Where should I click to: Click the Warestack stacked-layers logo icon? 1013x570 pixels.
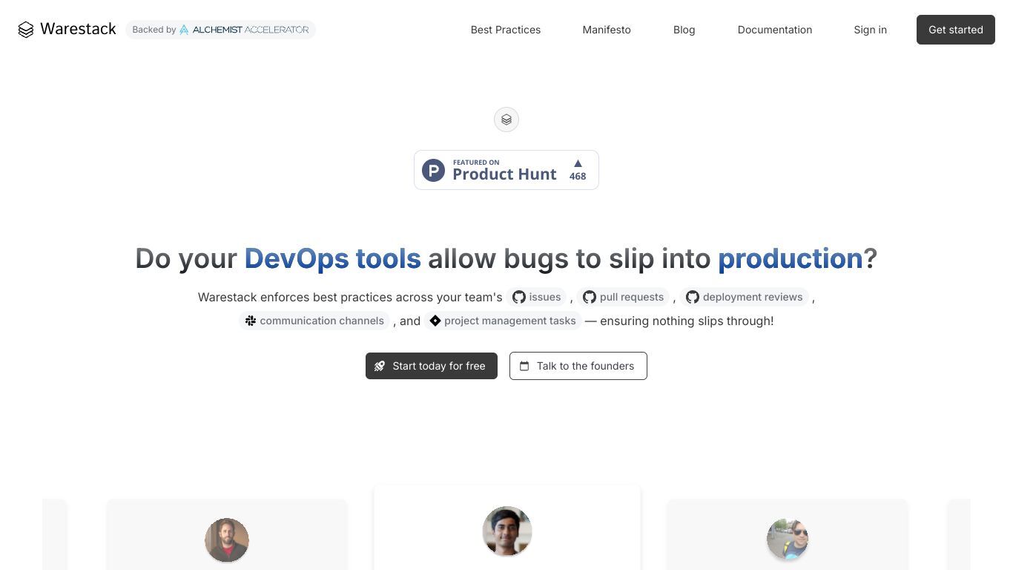(x=26, y=30)
